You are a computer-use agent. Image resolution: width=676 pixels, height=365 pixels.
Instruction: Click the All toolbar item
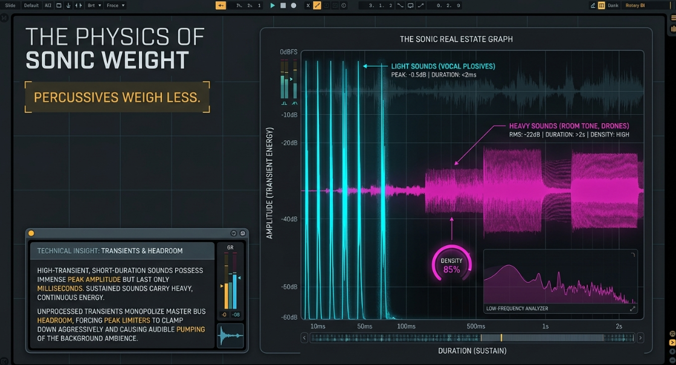point(48,5)
